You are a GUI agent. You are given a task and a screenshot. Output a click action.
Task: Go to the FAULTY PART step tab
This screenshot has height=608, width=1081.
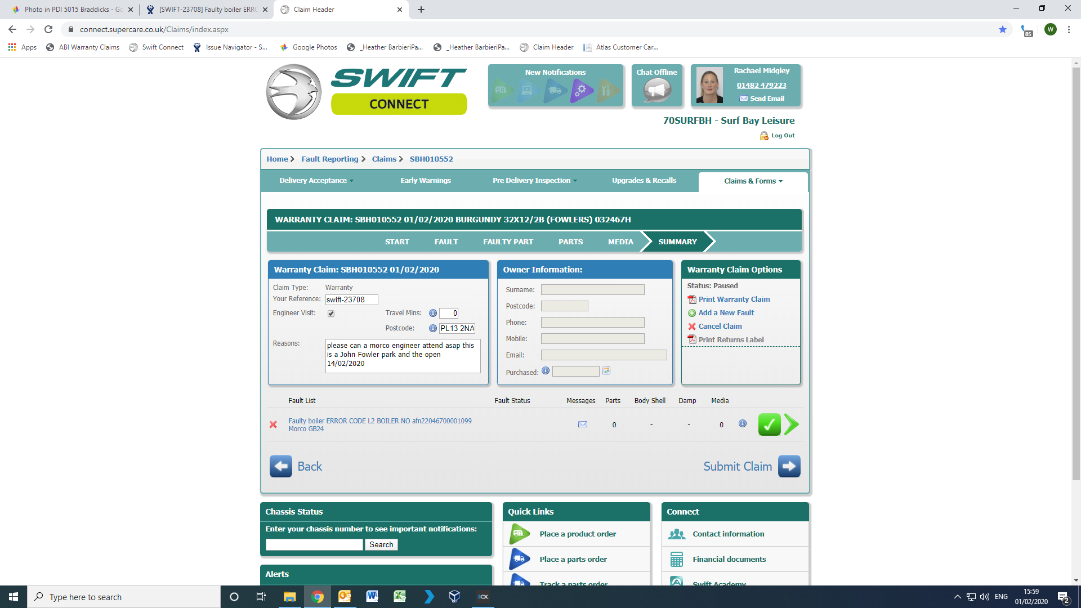[508, 242]
